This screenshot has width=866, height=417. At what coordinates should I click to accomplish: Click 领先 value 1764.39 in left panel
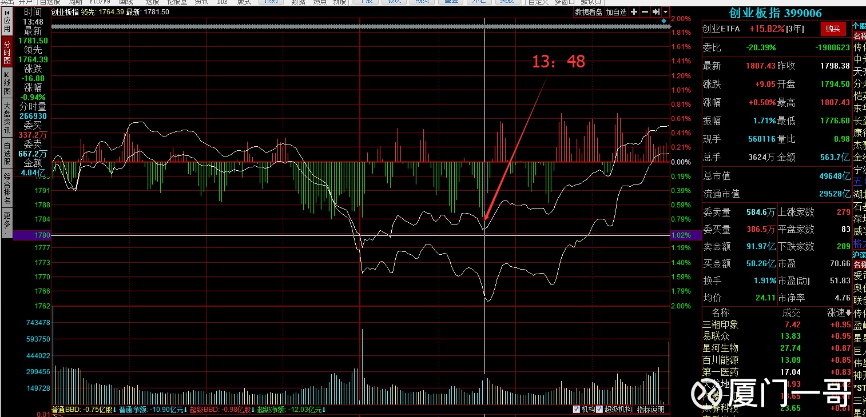pos(33,59)
